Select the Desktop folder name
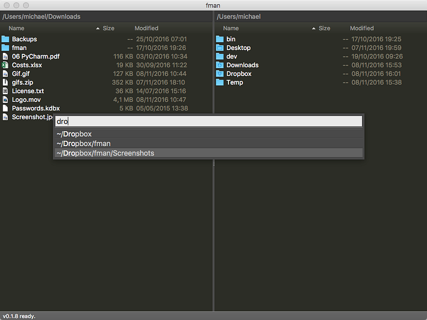Image resolution: width=427 pixels, height=320 pixels. pos(239,48)
